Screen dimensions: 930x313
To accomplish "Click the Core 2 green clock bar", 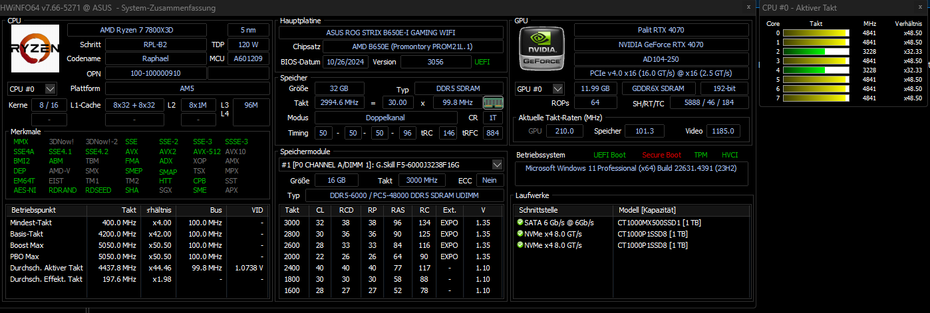I will point(816,51).
